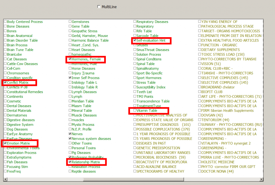
Task: Click the horizontal scrollbar's right arrow
Action: (261, 179)
